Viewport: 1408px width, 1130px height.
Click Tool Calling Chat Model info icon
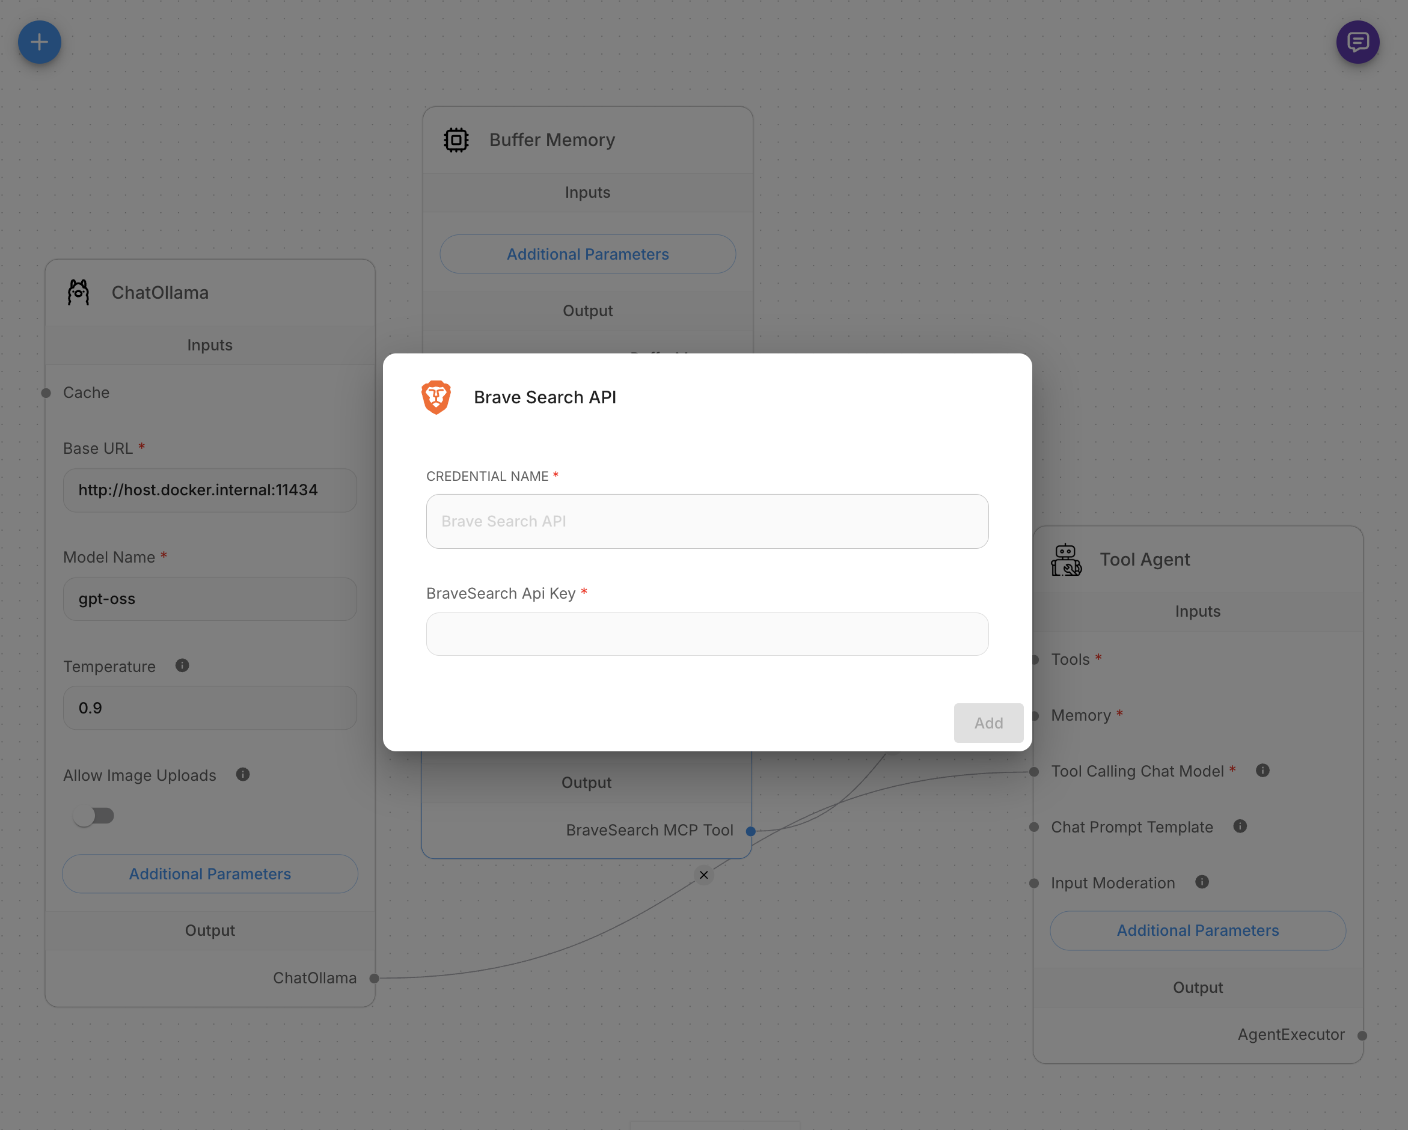click(1263, 771)
